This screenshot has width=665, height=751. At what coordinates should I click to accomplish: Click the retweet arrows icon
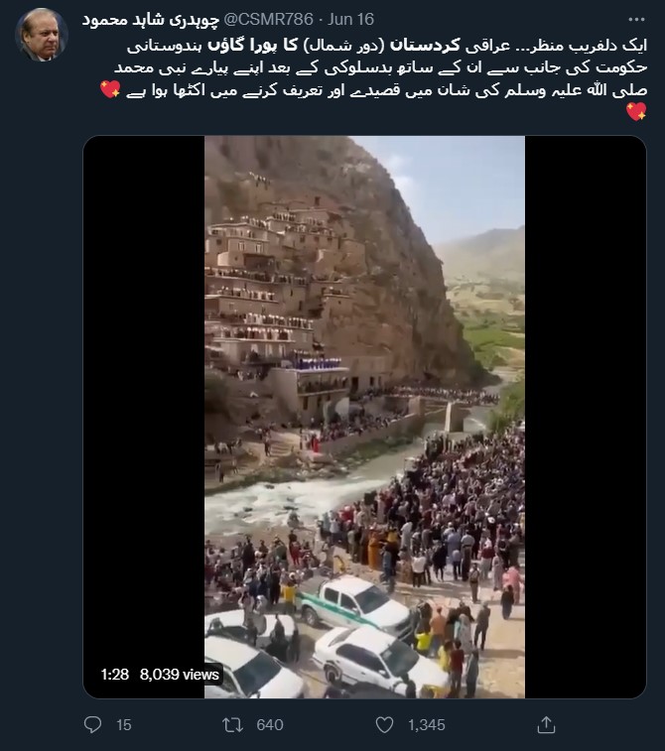click(x=233, y=724)
